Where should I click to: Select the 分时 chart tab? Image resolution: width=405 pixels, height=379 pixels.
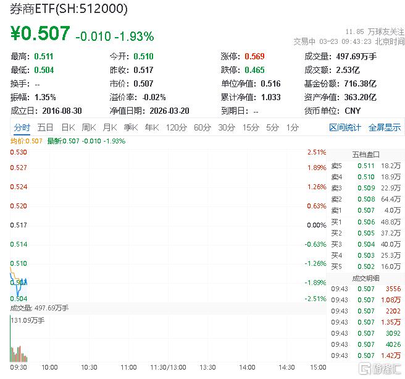22,127
